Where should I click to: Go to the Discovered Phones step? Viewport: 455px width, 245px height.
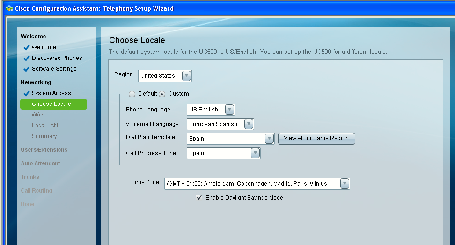57,58
